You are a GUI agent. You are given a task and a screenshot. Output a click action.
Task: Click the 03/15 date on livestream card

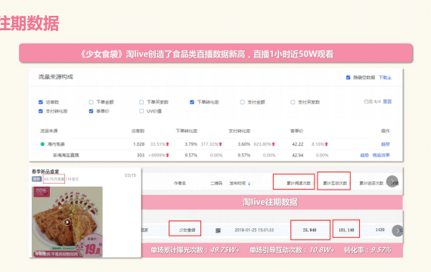pos(130,175)
